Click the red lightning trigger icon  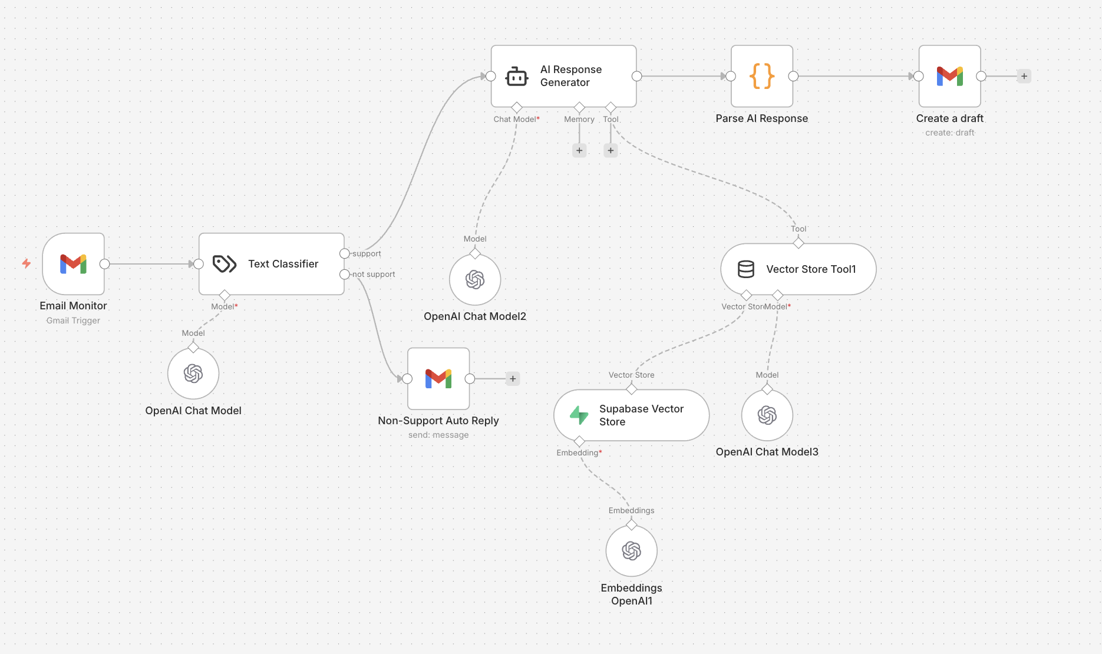click(27, 263)
